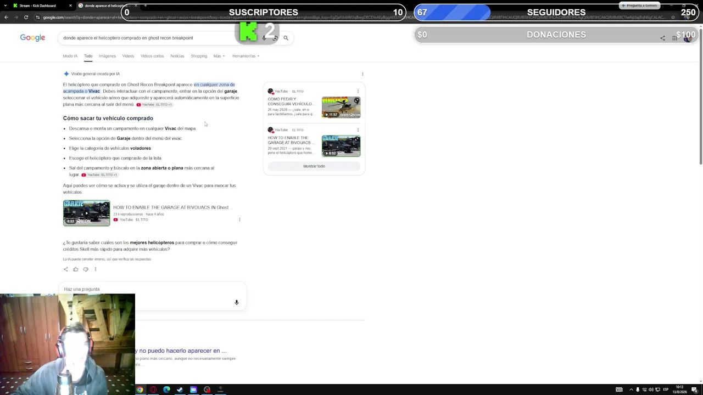Play the GARAGE video thumbnail under the answer
The width and height of the screenshot is (703, 395).
pyautogui.click(x=86, y=213)
